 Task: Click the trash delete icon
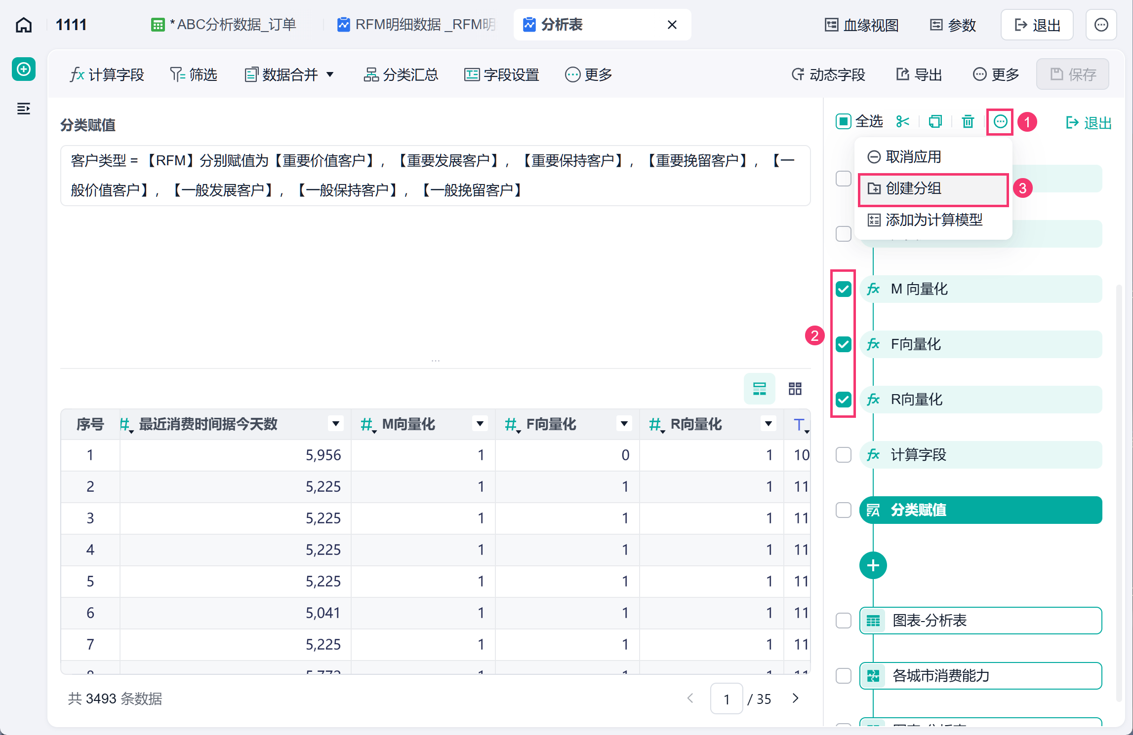click(968, 121)
